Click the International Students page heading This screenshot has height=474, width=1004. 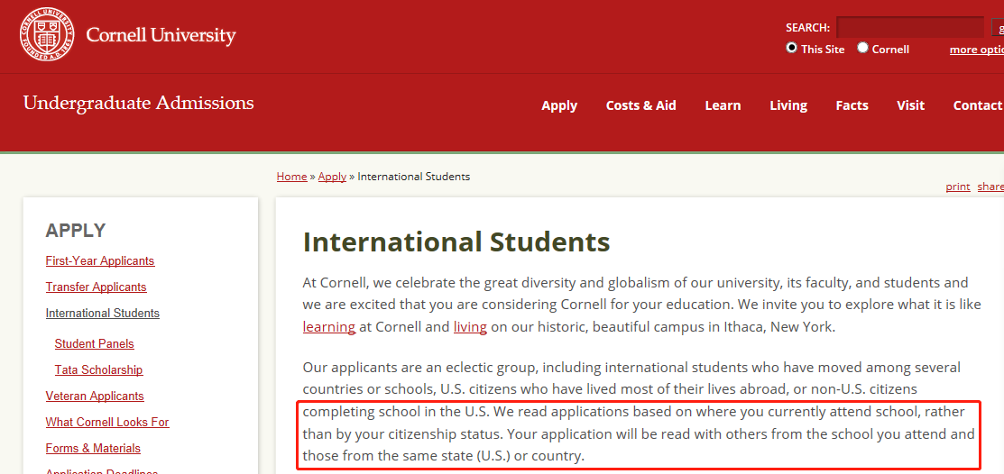pos(456,242)
